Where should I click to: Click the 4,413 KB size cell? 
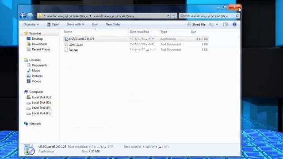(x=202, y=39)
